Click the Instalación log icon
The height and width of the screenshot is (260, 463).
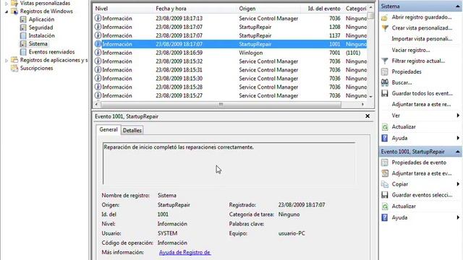coord(23,36)
